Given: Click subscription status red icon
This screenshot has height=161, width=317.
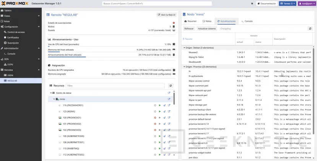Looking at the screenshot, I should pyautogui.click(x=174, y=23).
